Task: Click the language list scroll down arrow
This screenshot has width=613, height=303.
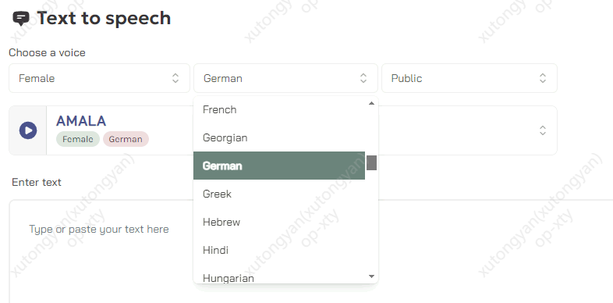Action: tap(371, 276)
